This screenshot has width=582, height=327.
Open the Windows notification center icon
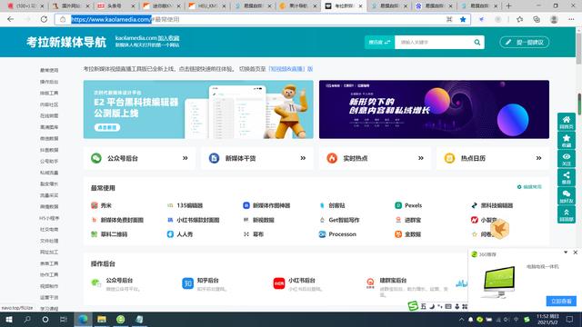570,319
